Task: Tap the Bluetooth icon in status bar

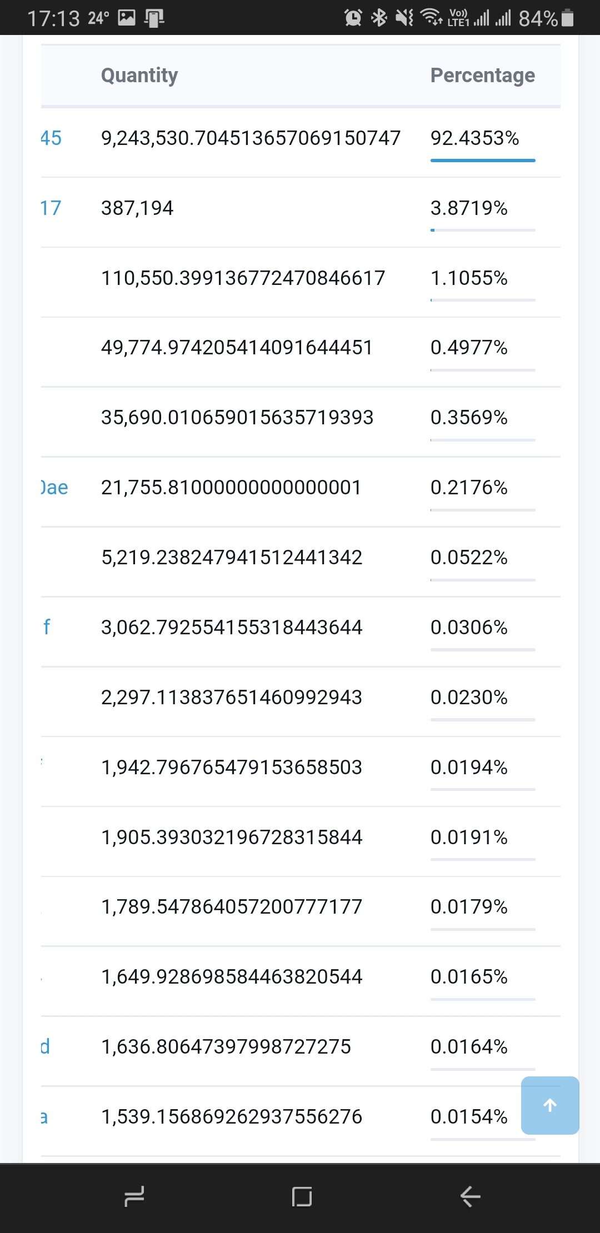Action: pos(379,18)
